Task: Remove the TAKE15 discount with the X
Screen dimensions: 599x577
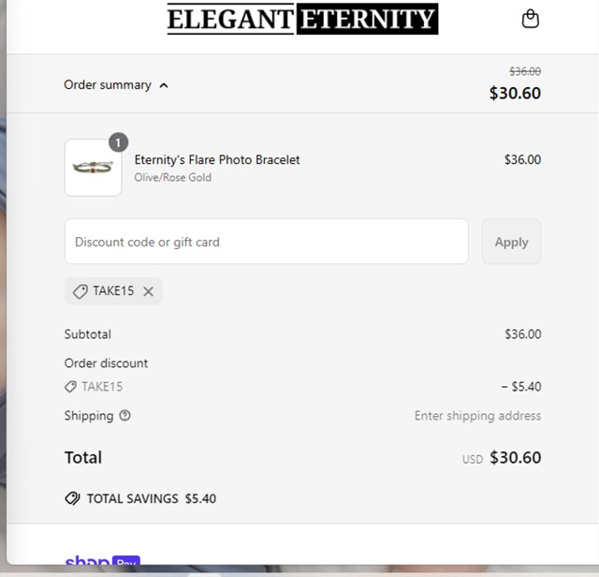Action: (148, 291)
